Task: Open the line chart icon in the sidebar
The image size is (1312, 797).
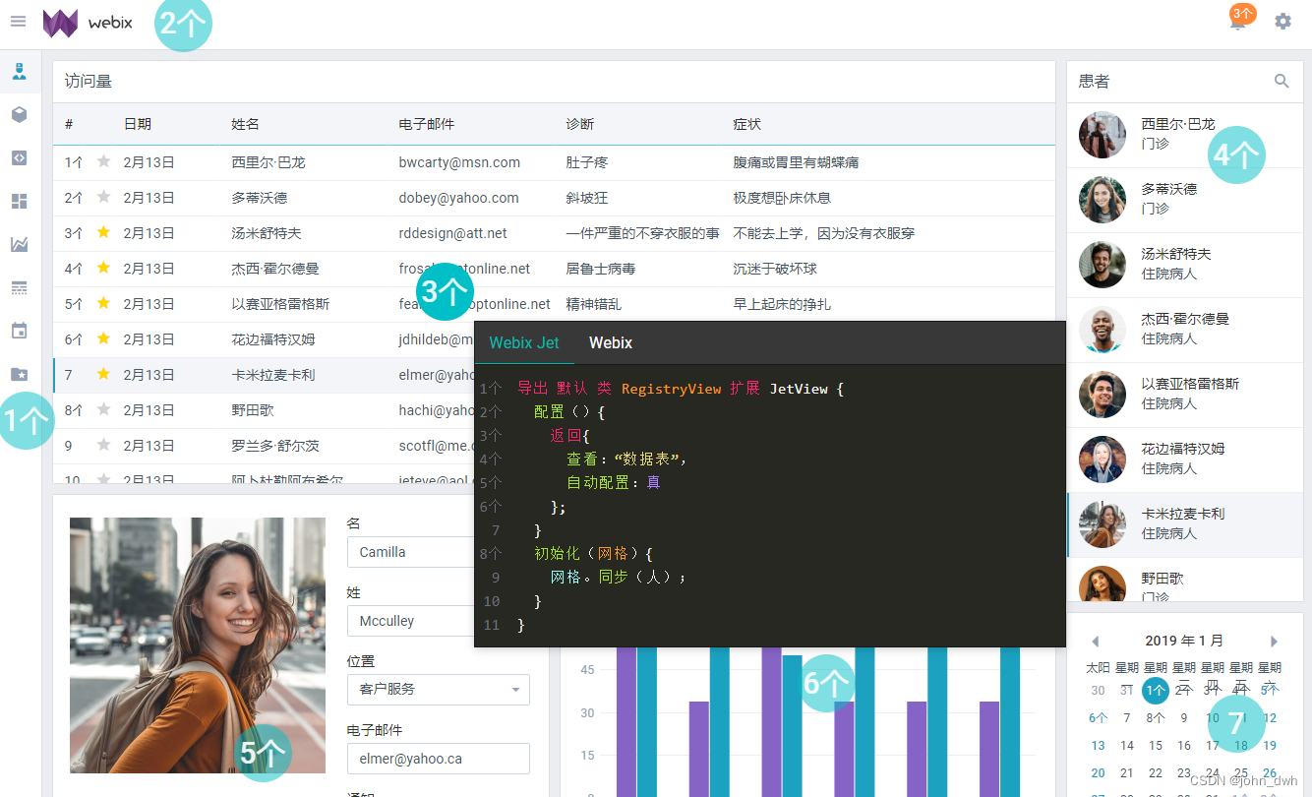Action: point(19,244)
